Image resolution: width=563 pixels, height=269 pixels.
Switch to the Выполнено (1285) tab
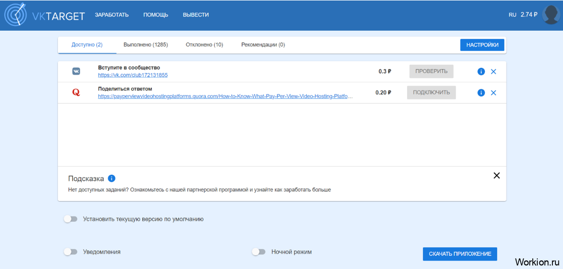click(x=146, y=45)
